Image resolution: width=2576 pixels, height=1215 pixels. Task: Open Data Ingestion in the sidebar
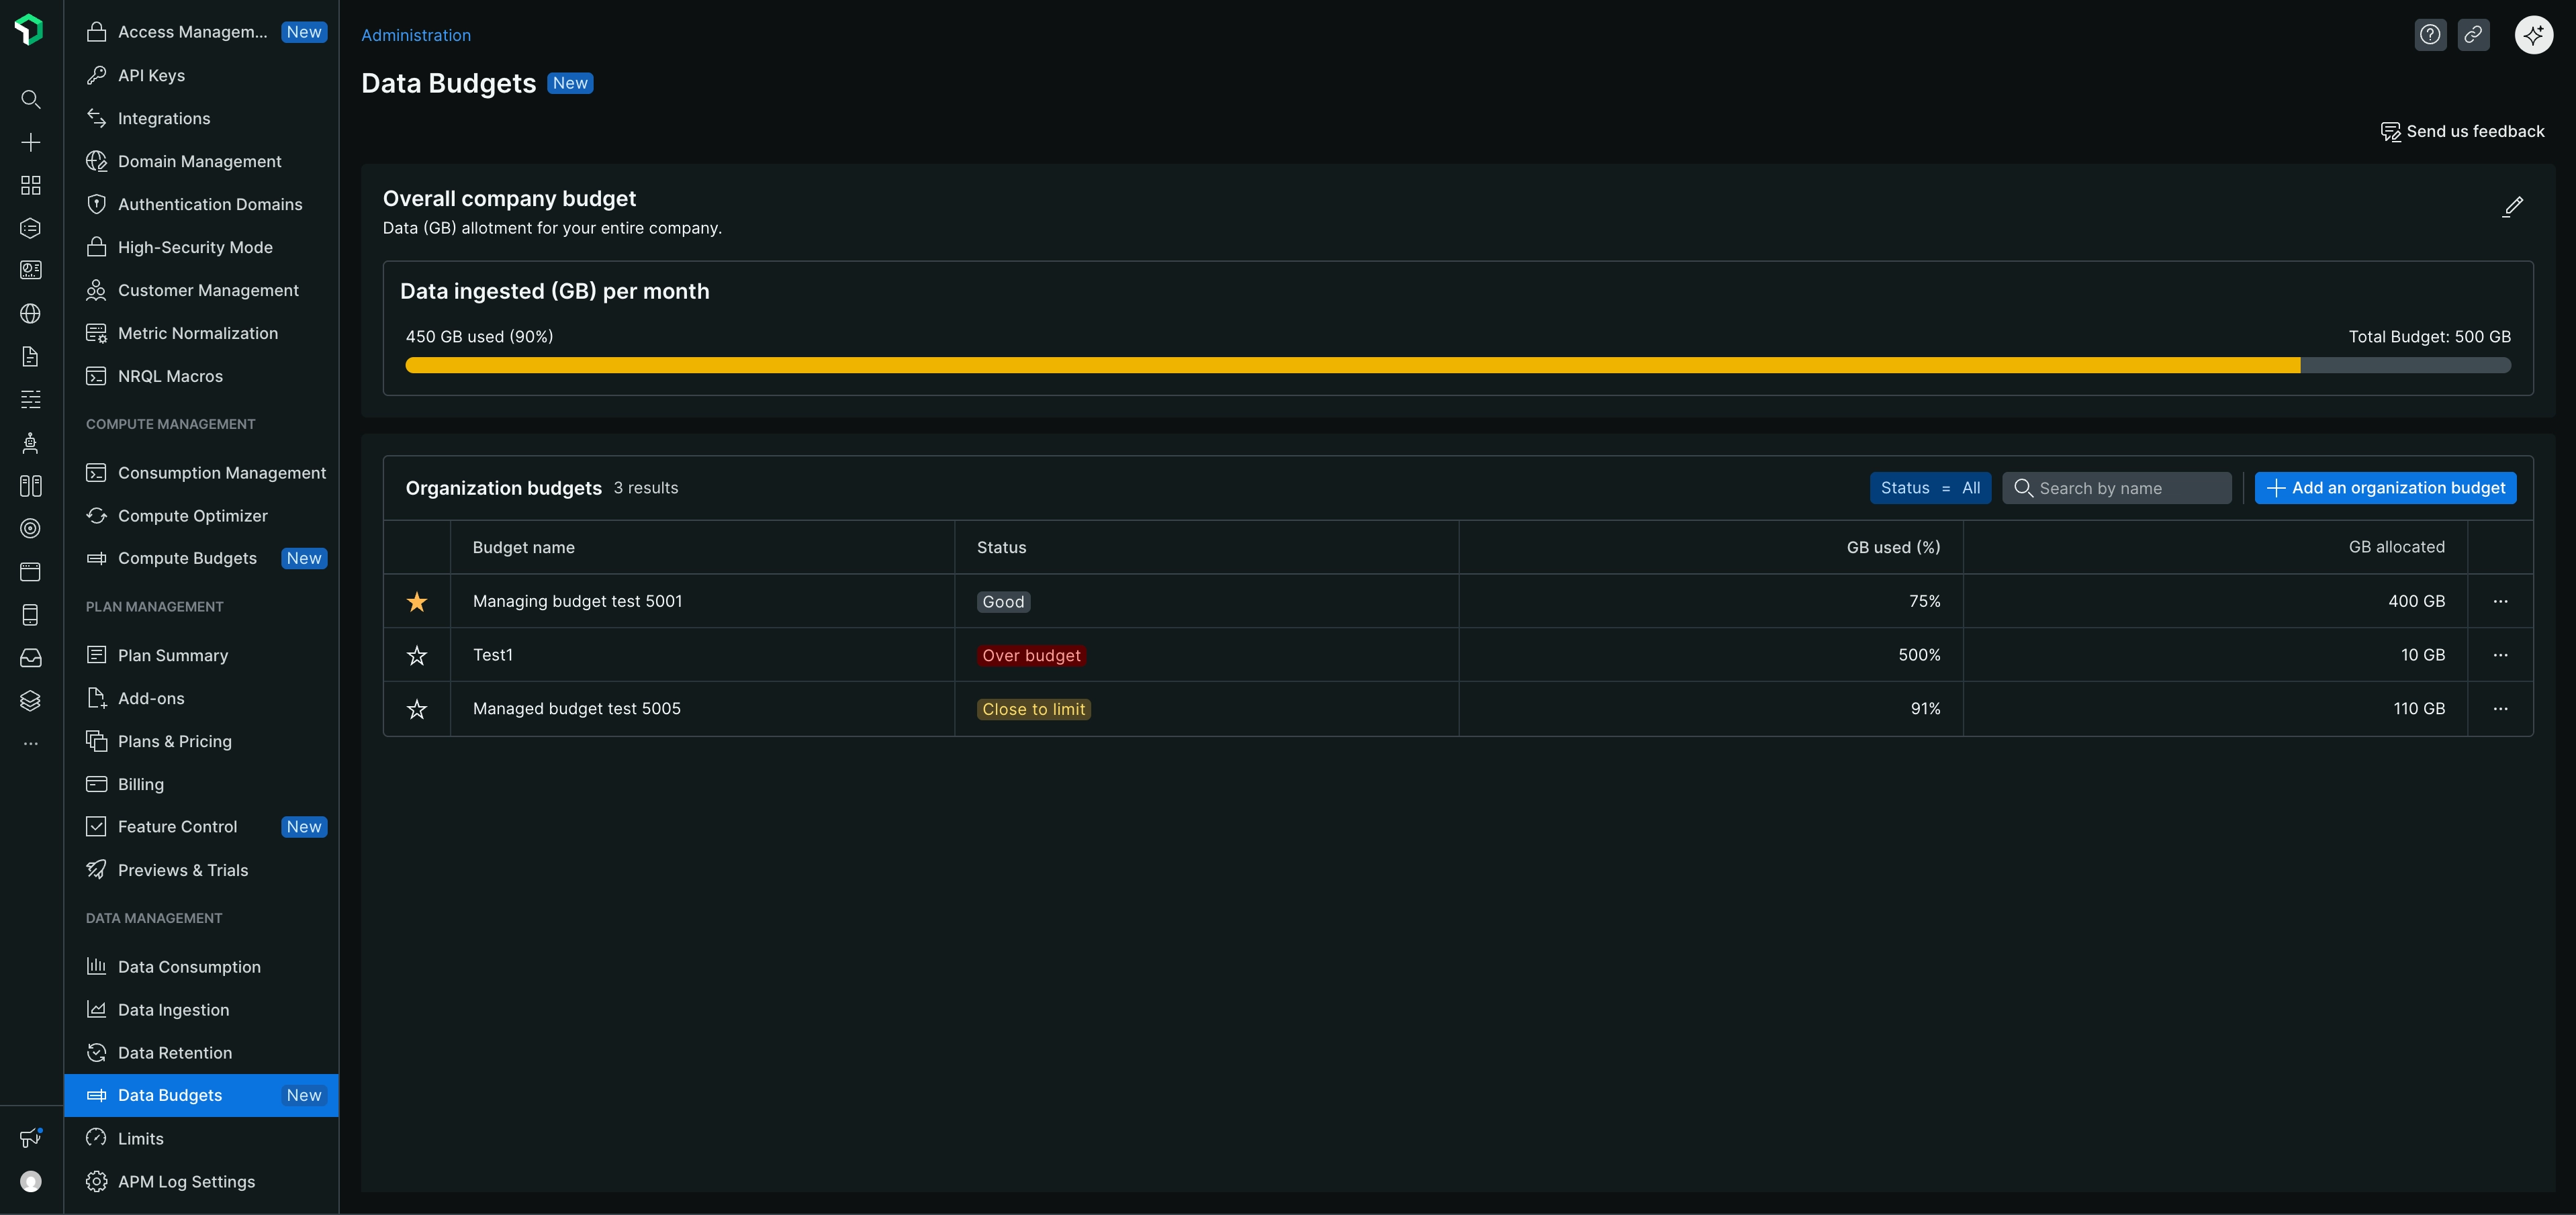click(x=173, y=1009)
